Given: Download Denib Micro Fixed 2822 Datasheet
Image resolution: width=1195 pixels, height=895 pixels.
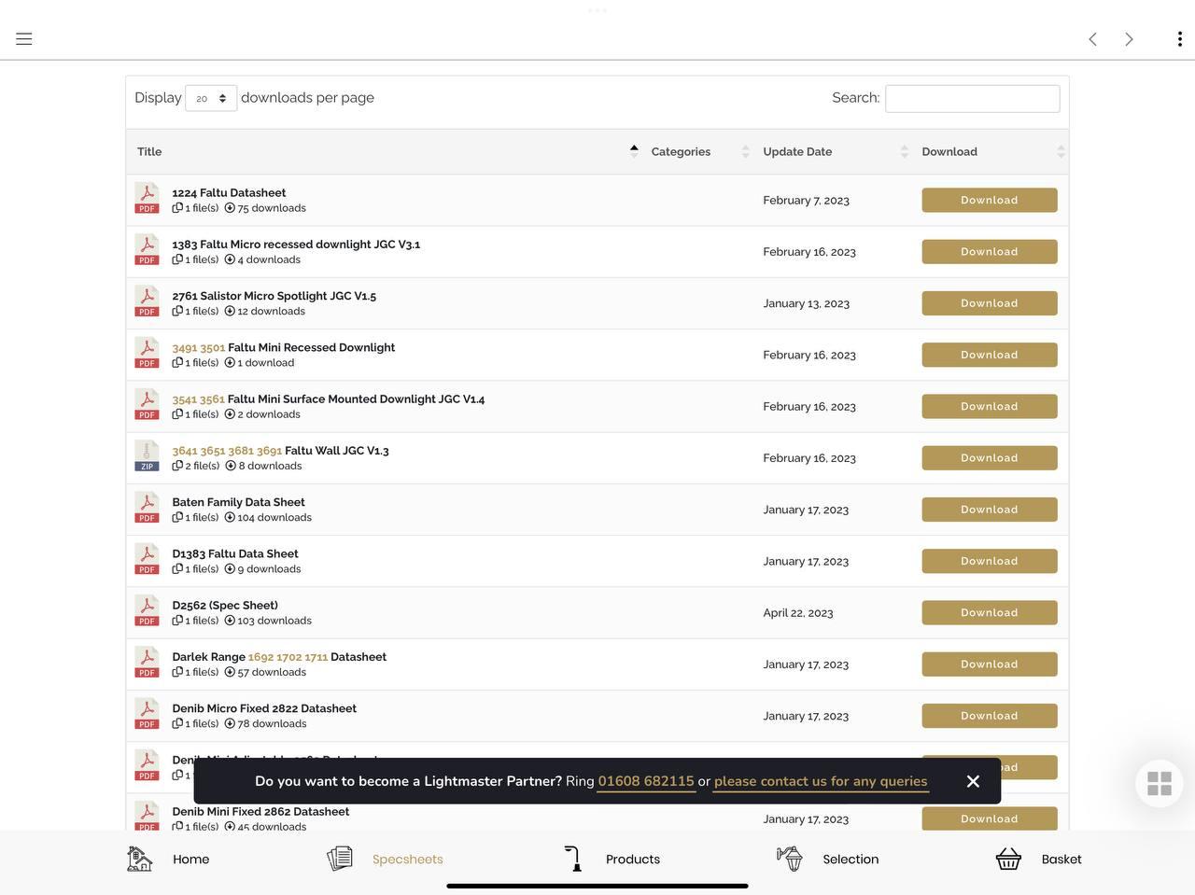Looking at the screenshot, I should (x=990, y=716).
